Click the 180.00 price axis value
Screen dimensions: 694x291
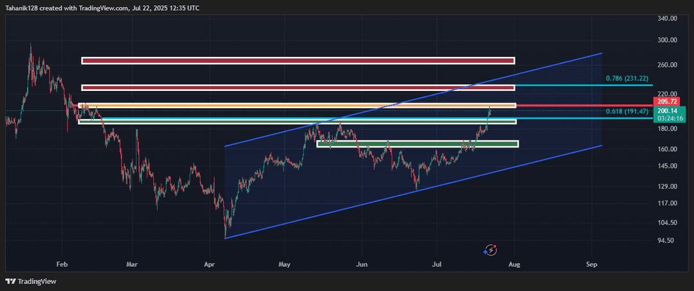tap(668, 128)
